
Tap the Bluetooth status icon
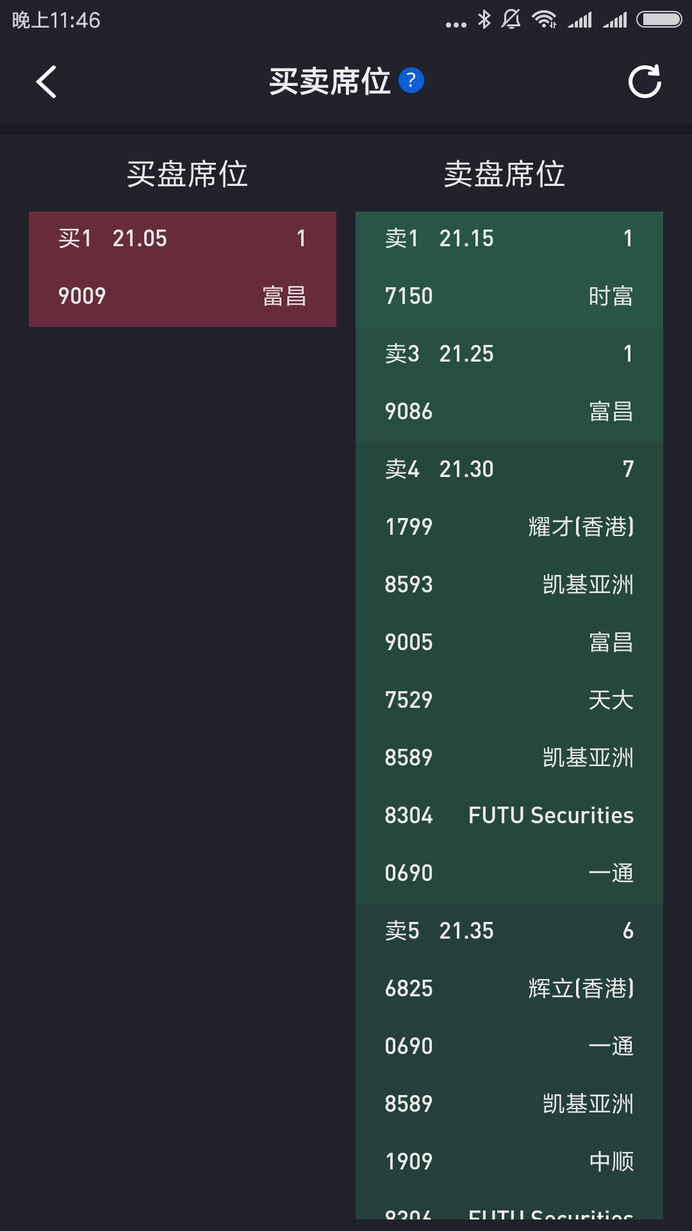(484, 20)
